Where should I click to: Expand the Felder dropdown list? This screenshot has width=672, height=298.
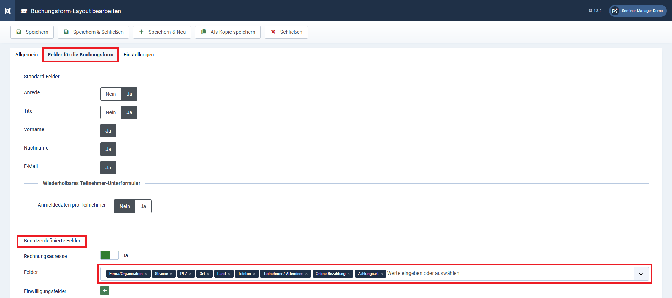coord(641,274)
